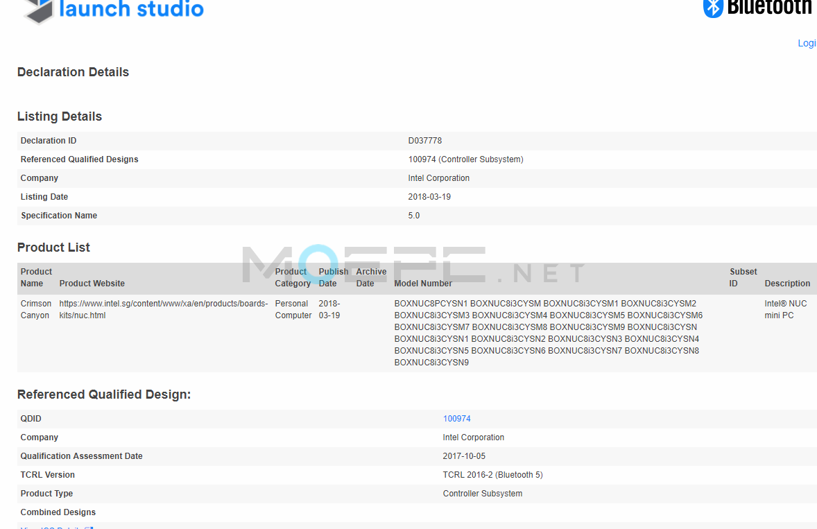Viewport: 817px width, 529px height.
Task: Click model number BOXNUC8i3CYSN9
Action: (x=431, y=363)
